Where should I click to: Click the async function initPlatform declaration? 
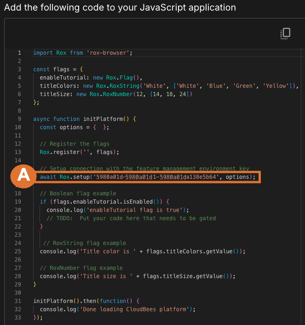coord(85,119)
